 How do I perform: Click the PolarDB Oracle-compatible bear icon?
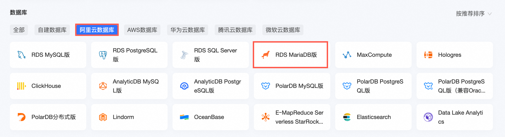[428, 86]
